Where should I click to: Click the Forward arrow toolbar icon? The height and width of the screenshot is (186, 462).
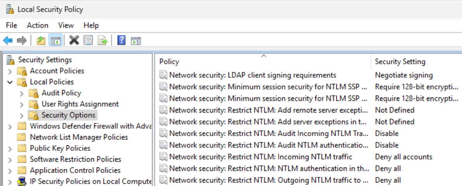[x=22, y=40]
